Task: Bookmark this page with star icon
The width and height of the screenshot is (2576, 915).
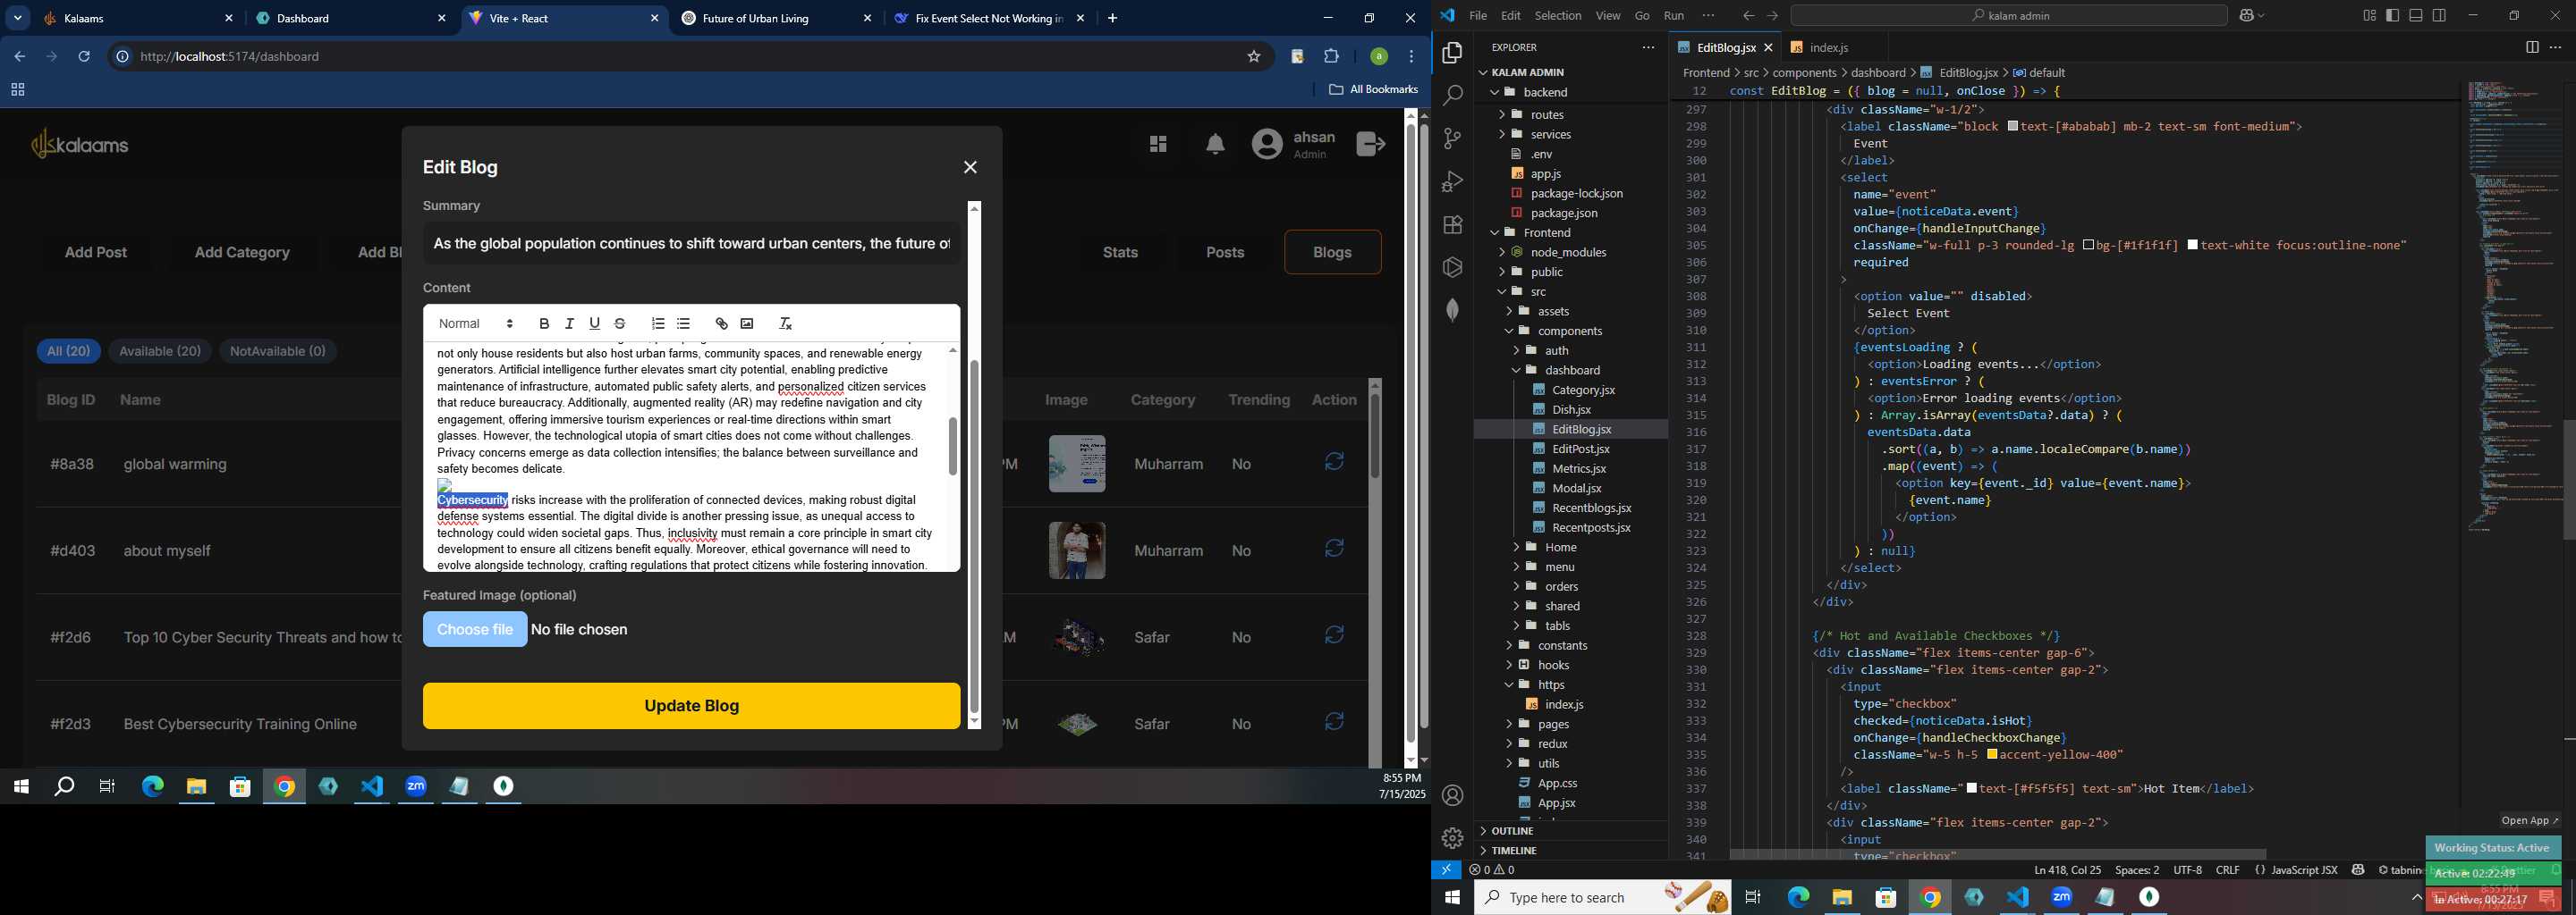Action: click(1254, 57)
